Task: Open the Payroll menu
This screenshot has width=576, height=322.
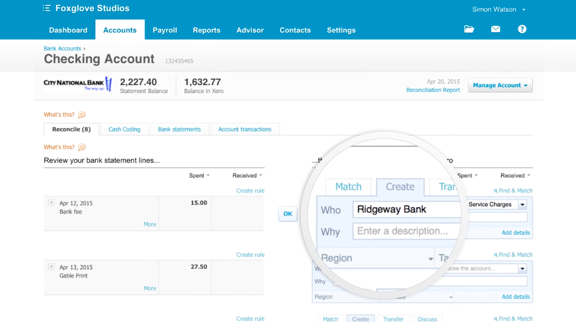Action: [x=165, y=30]
